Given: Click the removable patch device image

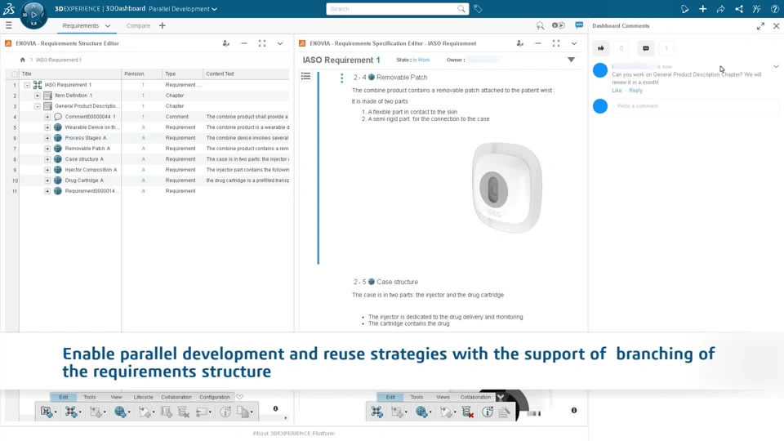Looking at the screenshot, I should pyautogui.click(x=506, y=188).
